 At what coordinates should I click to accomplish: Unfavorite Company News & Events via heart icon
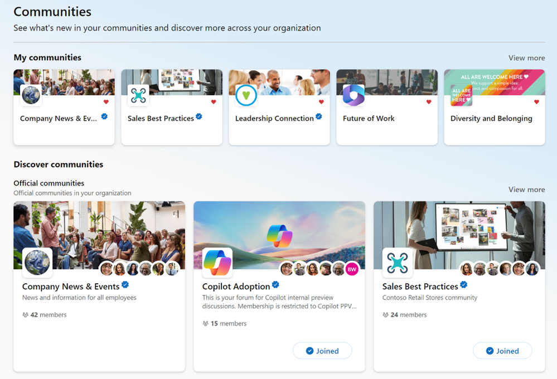click(106, 102)
